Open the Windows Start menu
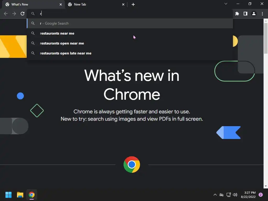 [x=8, y=195]
